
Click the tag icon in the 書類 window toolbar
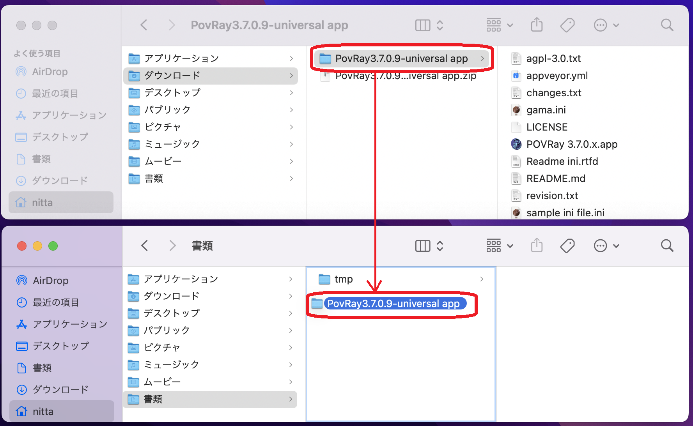[567, 246]
